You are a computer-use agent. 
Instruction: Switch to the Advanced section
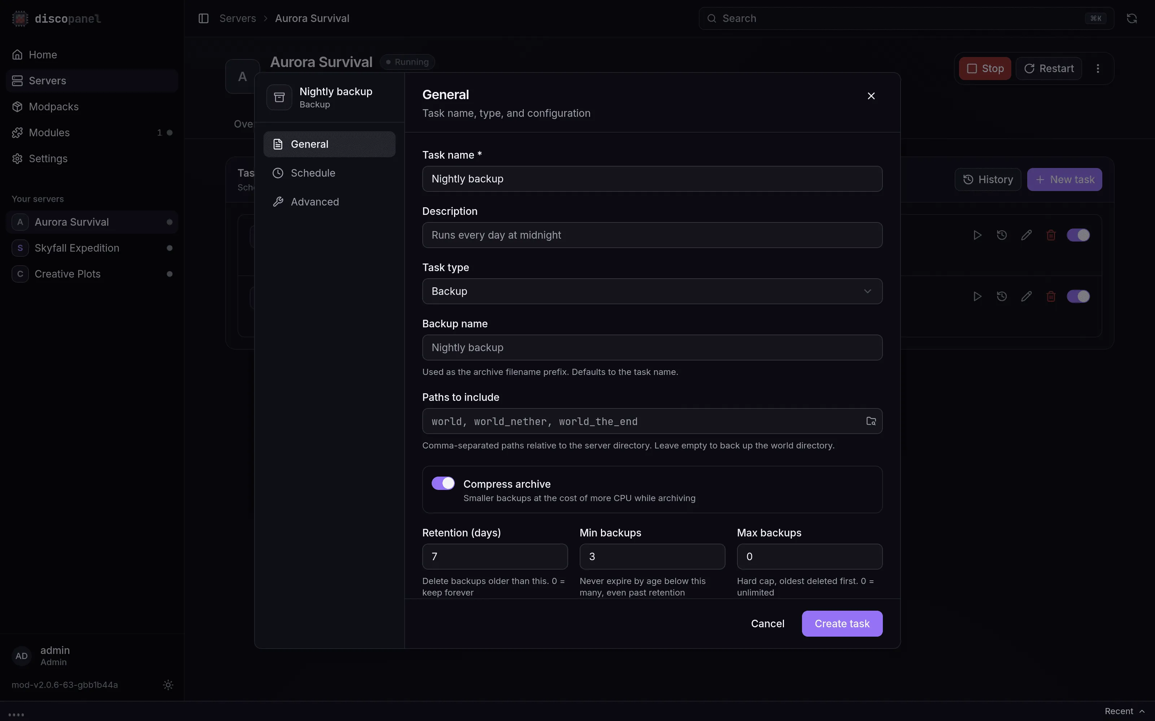coord(329,202)
